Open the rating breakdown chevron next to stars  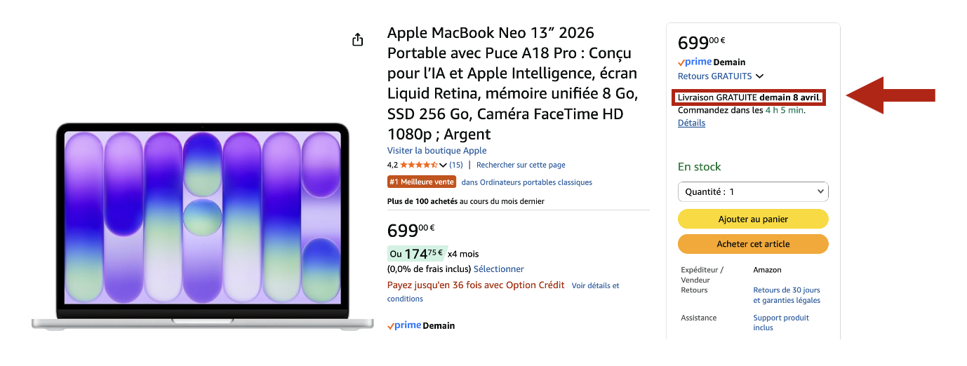(x=443, y=165)
